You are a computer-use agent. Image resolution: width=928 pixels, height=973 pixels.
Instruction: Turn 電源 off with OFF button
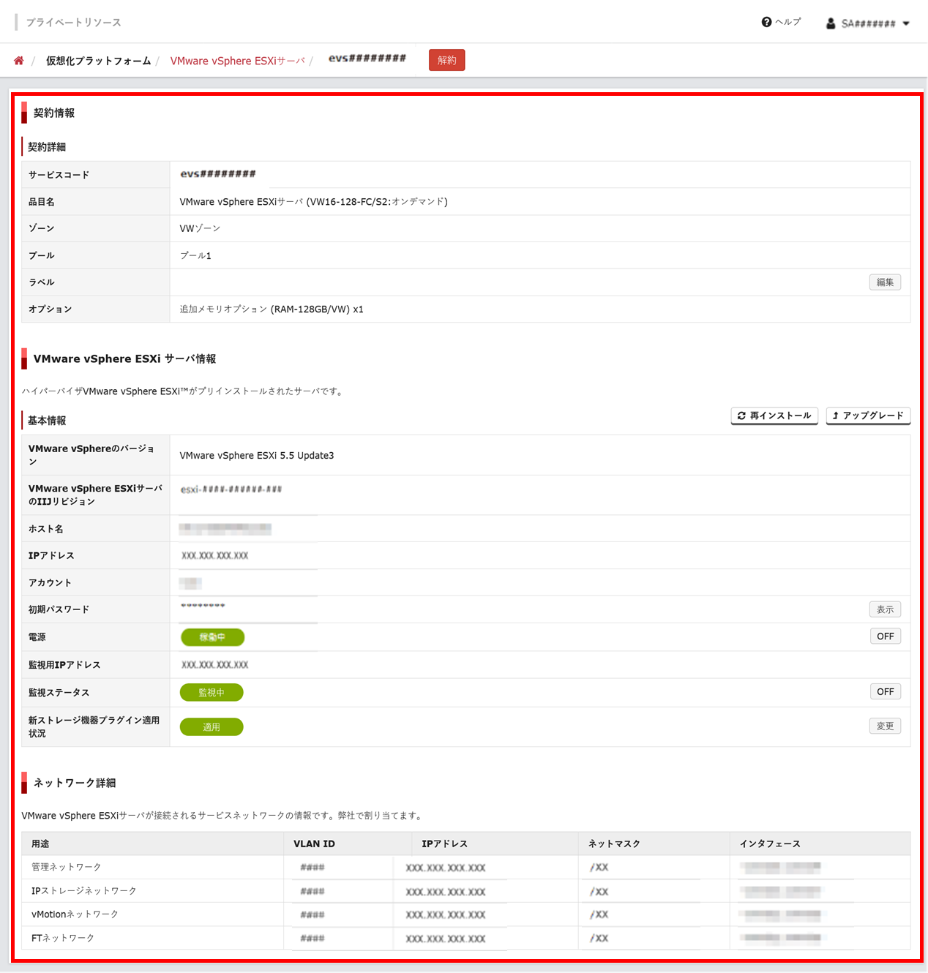tap(885, 636)
